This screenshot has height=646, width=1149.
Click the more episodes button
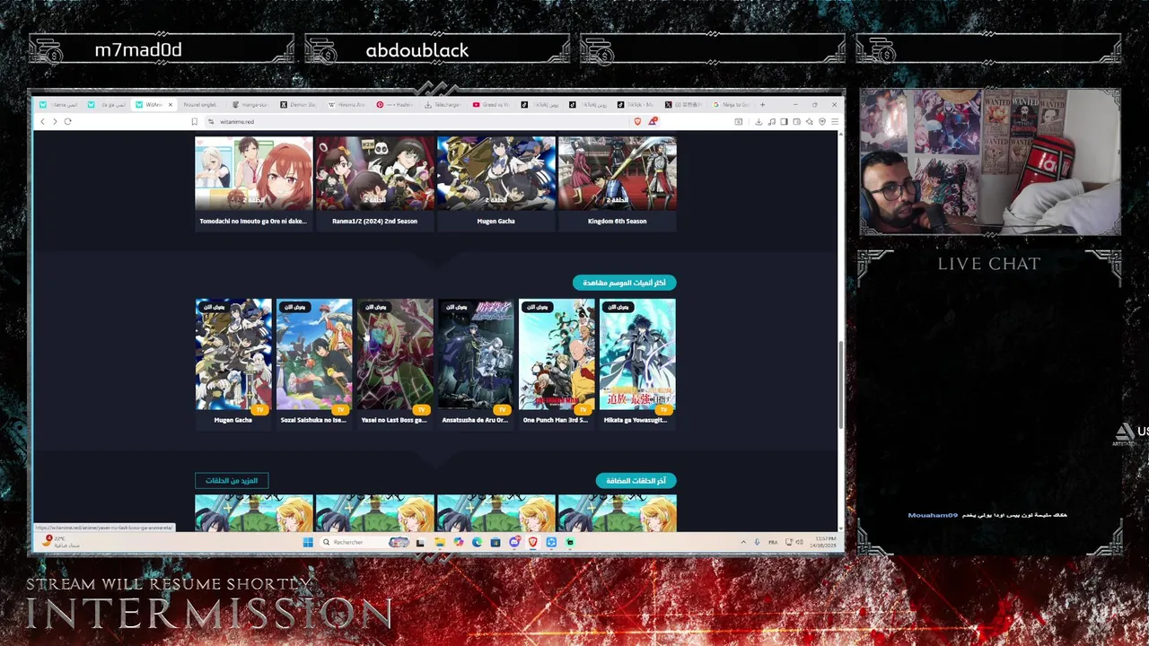click(232, 481)
